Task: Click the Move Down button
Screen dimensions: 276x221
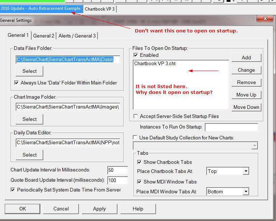Action: (x=246, y=107)
